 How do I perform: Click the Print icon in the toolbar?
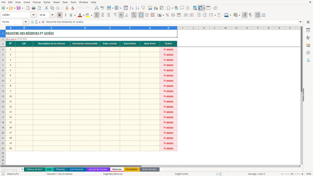coord(34,8)
